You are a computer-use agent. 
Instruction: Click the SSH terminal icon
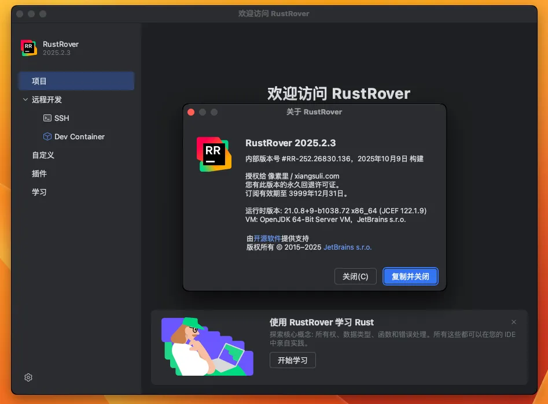[47, 118]
